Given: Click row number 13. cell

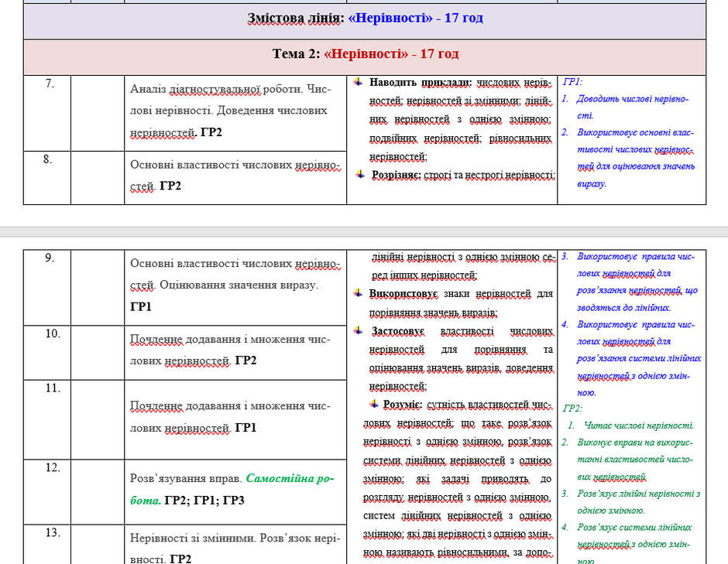Looking at the screenshot, I should pyautogui.click(x=47, y=545).
